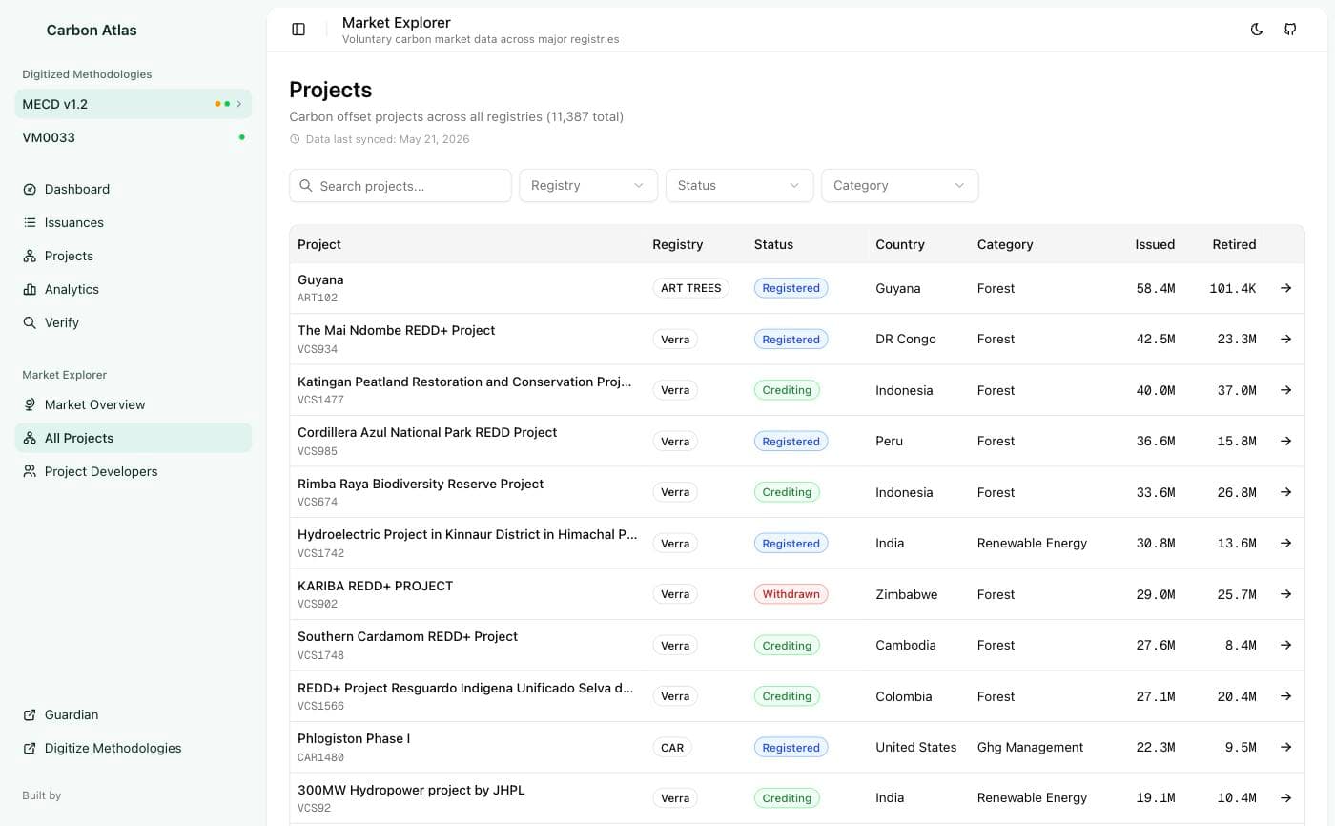Click the Status column header
Image resolution: width=1335 pixels, height=826 pixels.
pos(773,244)
